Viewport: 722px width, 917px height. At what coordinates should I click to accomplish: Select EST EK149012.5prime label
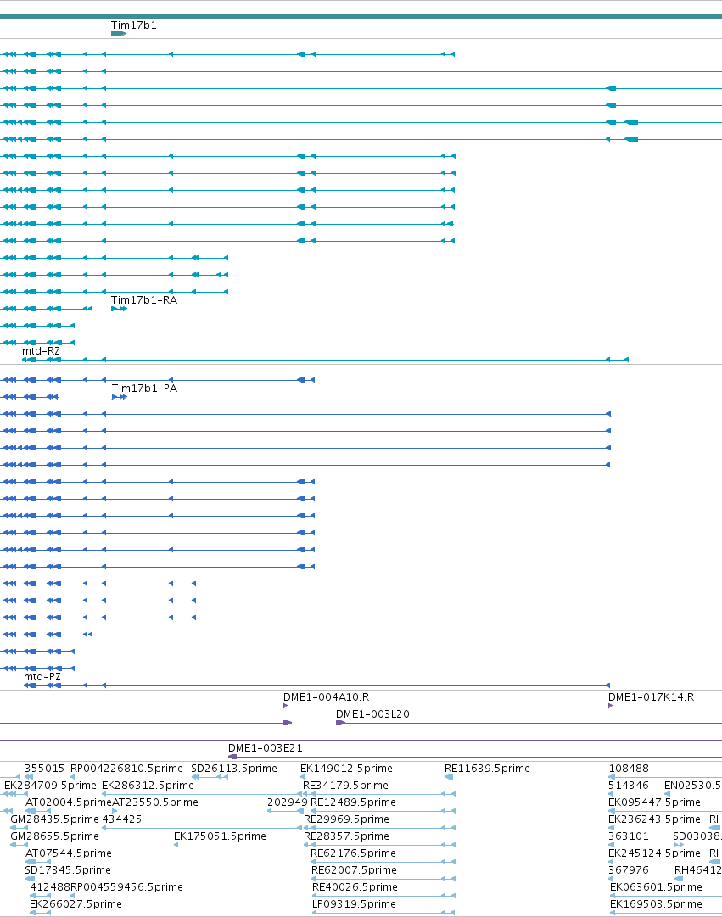[x=346, y=769]
